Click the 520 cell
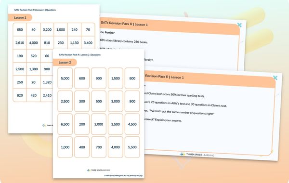This screenshot has height=183, width=289. pos(33,56)
